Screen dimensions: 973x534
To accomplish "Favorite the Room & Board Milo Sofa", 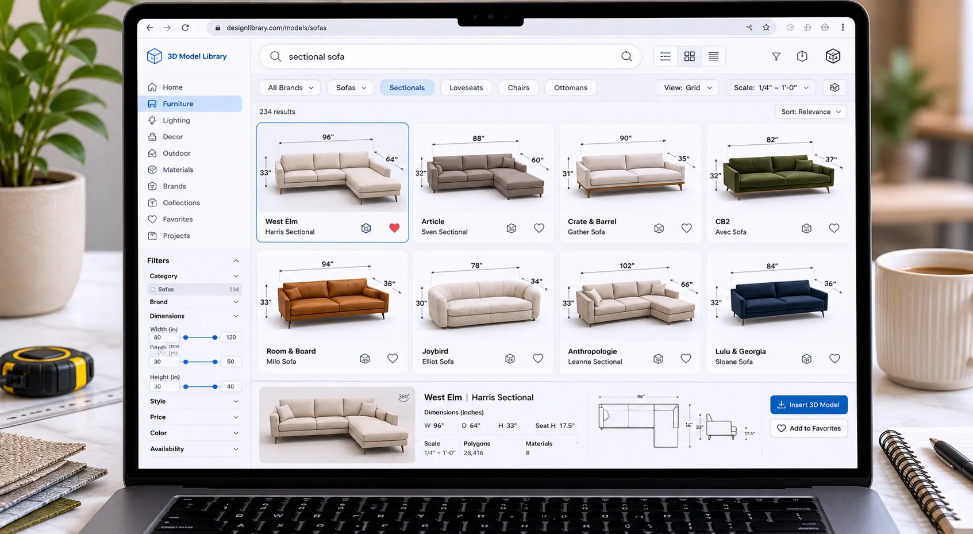I will tap(393, 358).
